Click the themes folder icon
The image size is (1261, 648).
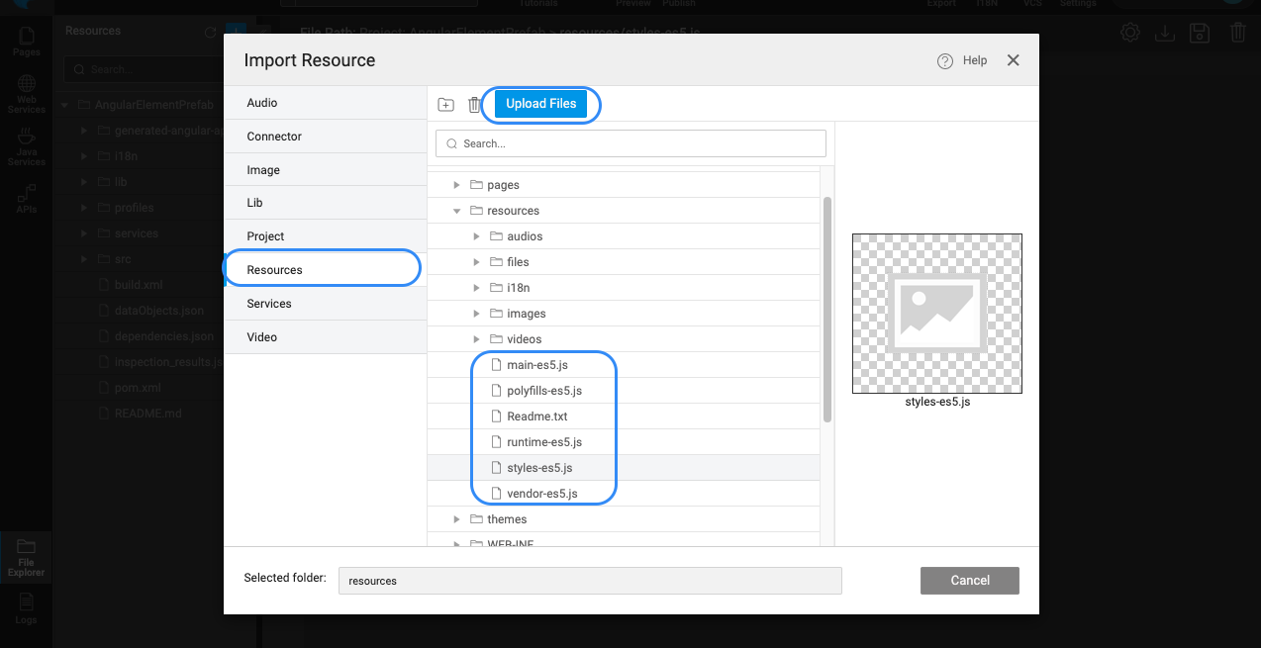point(476,519)
